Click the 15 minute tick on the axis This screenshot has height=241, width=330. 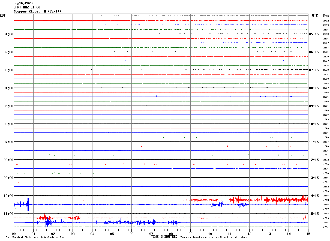point(308,234)
